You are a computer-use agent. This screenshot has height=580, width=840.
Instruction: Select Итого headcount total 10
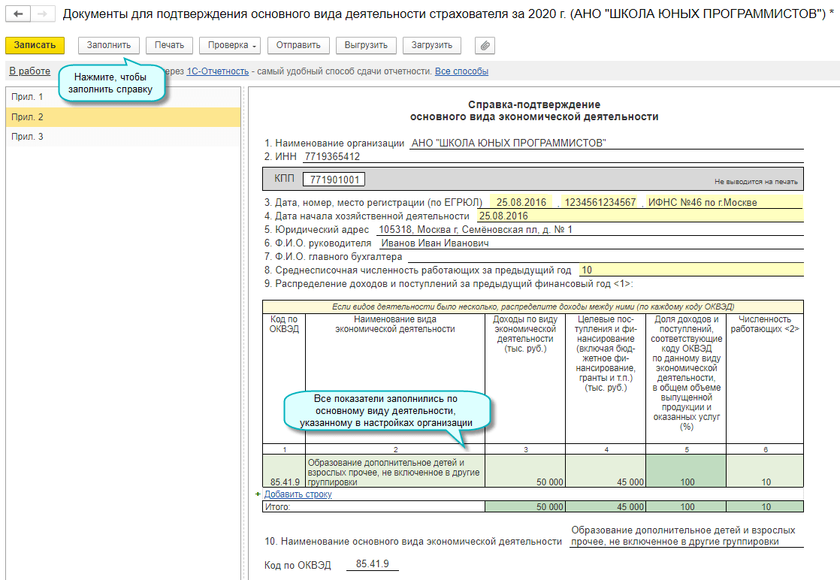click(765, 506)
